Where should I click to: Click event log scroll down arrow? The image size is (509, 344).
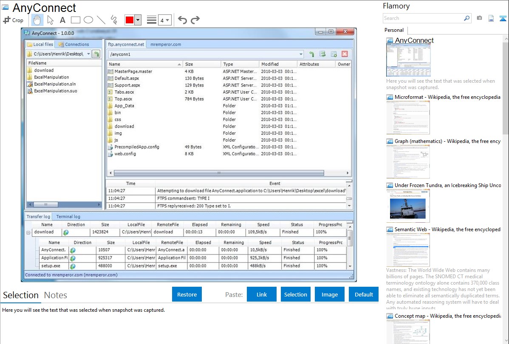(349, 206)
